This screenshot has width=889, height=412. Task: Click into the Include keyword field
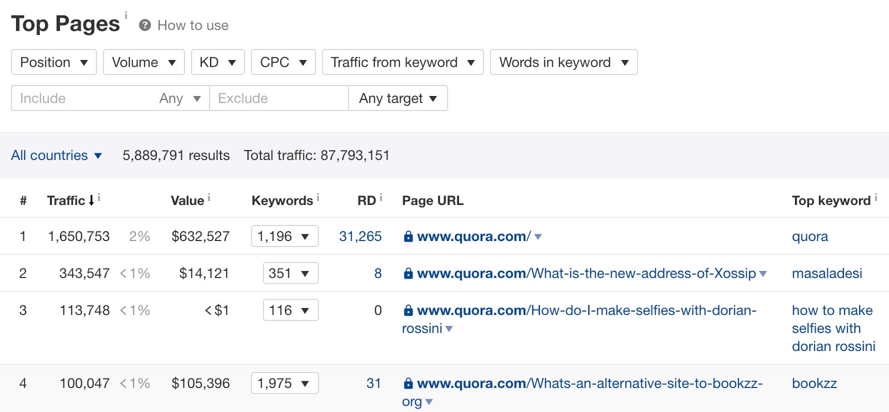82,98
